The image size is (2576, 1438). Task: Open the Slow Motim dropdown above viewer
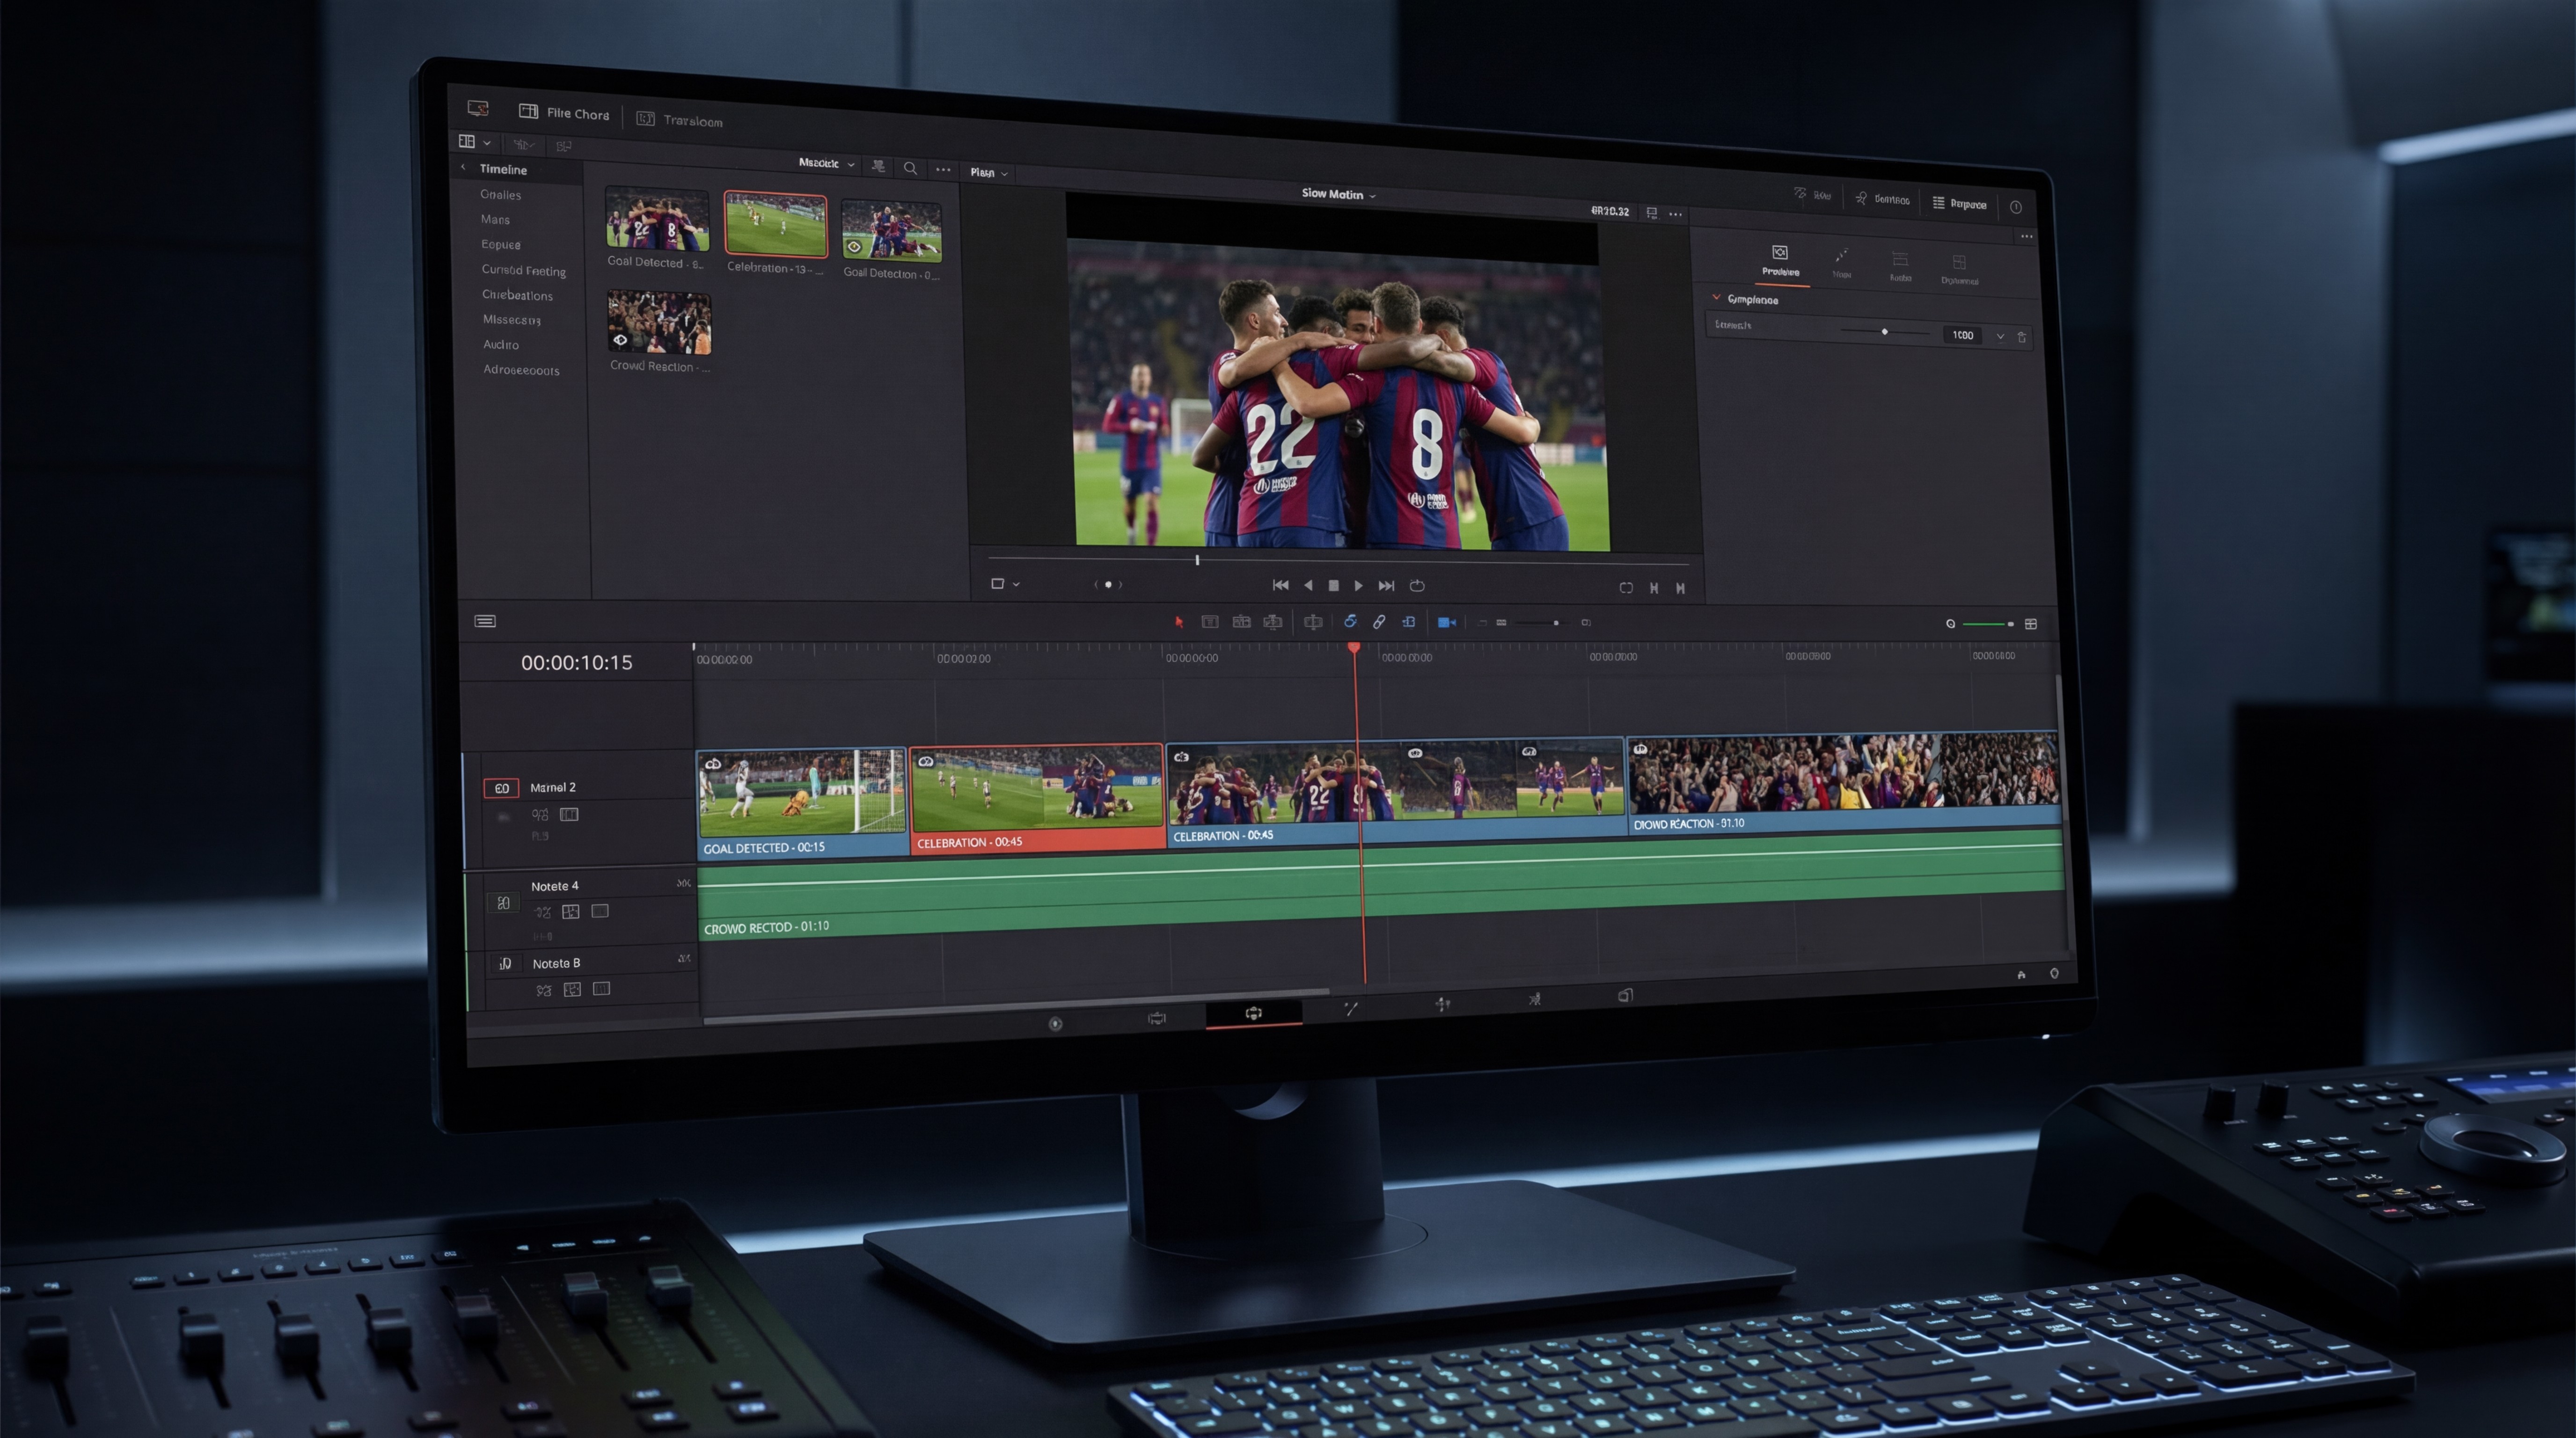pos(1338,195)
